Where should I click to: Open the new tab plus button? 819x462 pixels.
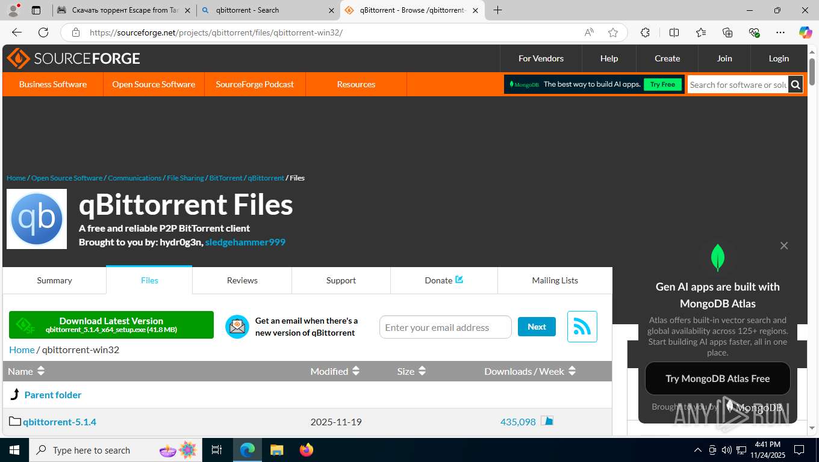click(497, 10)
